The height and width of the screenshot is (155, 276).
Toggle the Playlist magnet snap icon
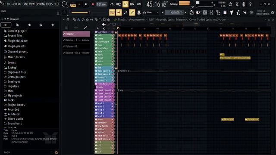coord(68,20)
